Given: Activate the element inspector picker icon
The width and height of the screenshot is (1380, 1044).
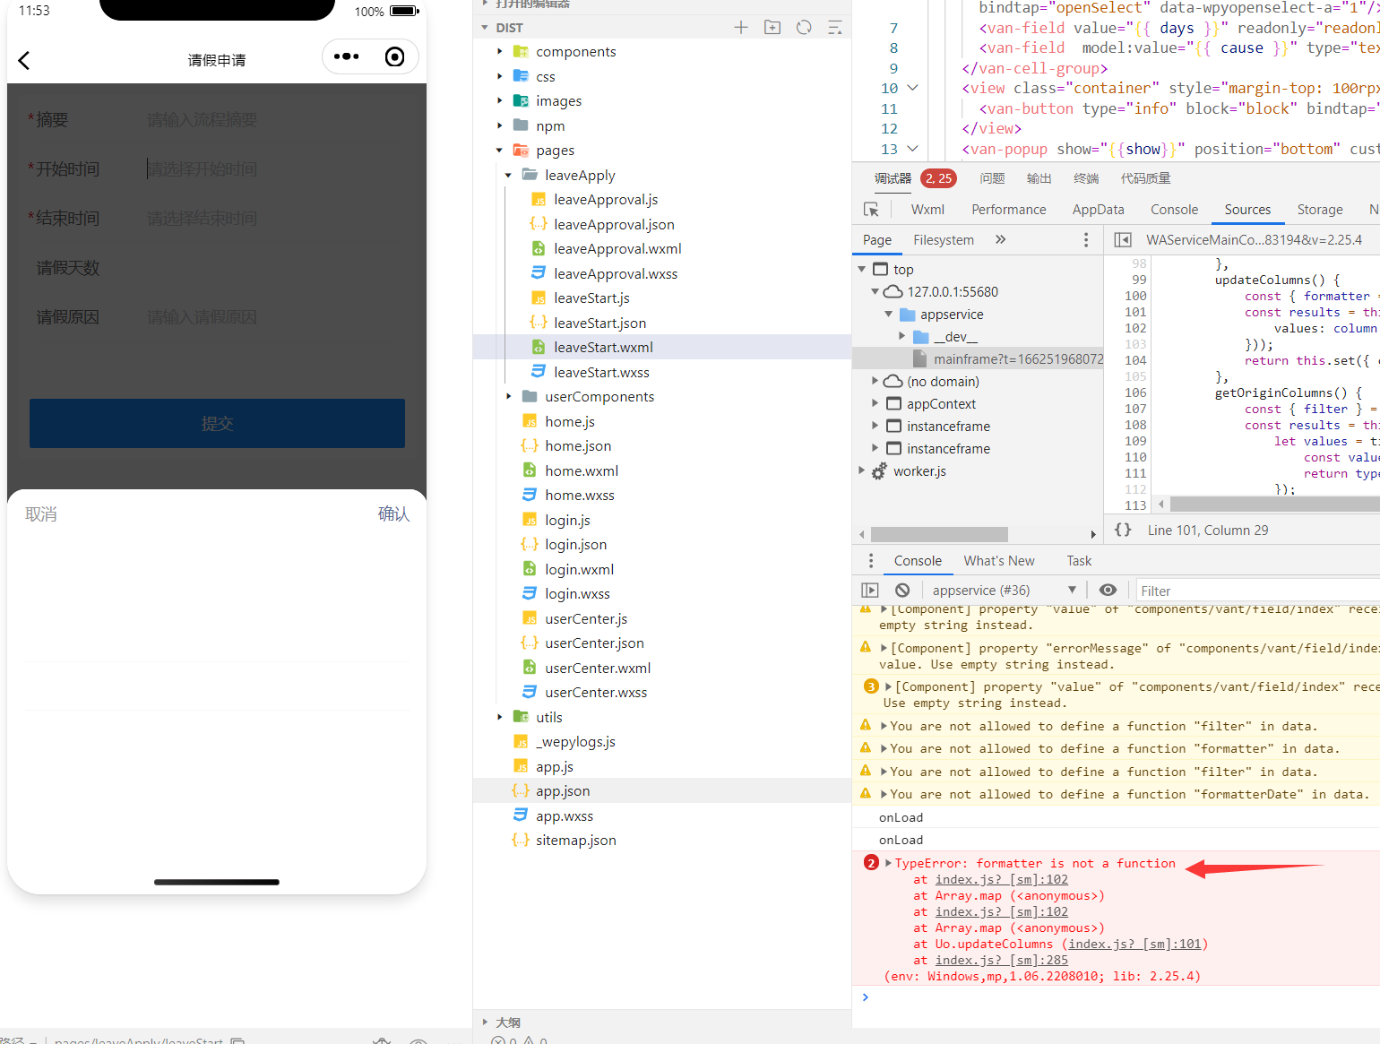Looking at the screenshot, I should [x=871, y=210].
